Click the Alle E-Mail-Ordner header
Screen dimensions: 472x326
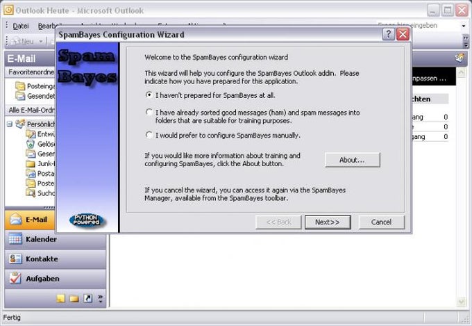point(30,110)
